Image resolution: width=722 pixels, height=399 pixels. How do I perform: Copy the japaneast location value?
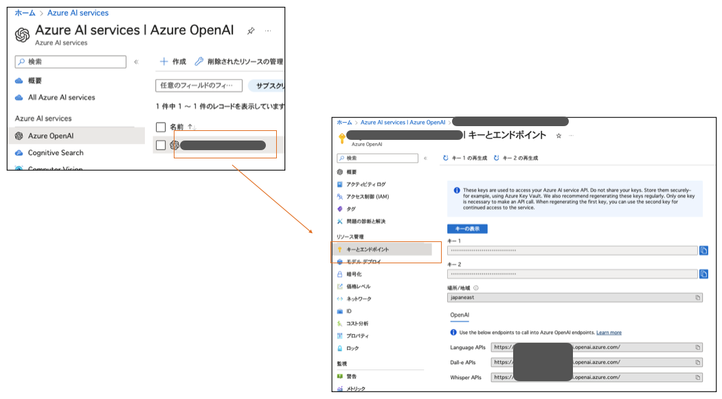698,298
